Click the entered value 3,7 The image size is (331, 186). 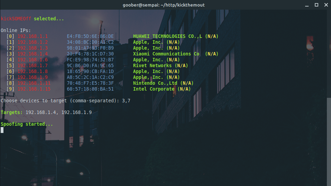pos(126,101)
